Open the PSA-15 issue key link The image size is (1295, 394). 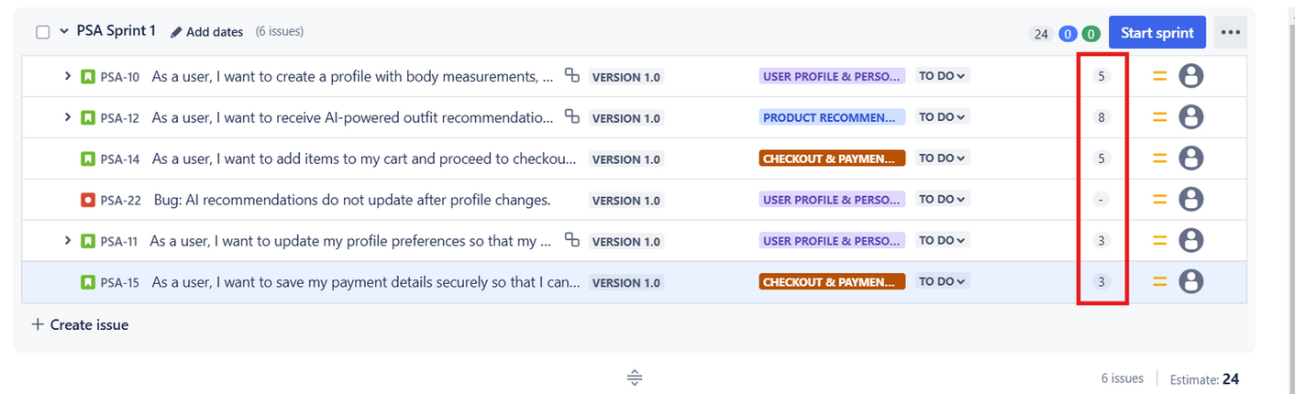(x=120, y=283)
